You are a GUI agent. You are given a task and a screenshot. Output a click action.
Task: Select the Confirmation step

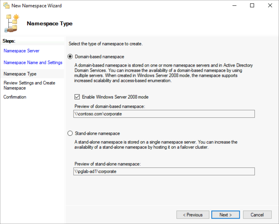tap(15, 97)
